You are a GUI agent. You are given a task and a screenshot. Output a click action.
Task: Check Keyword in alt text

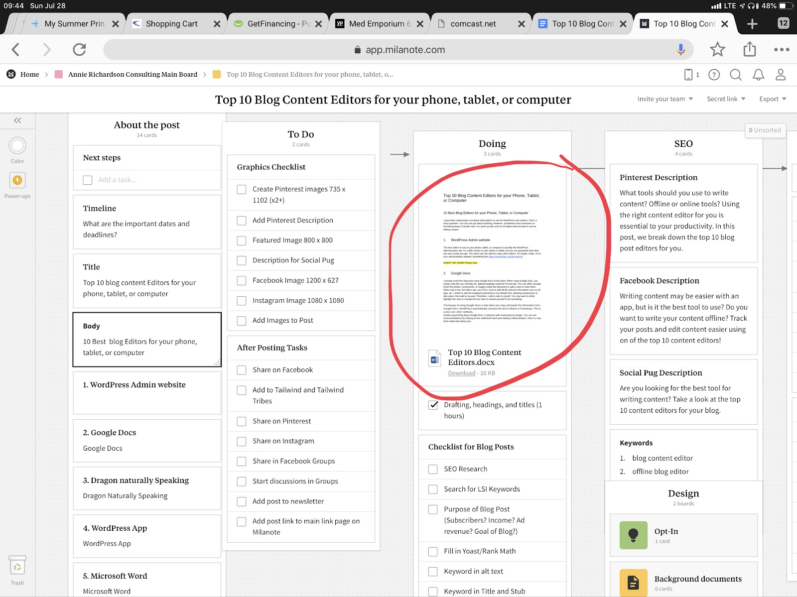pyautogui.click(x=433, y=572)
